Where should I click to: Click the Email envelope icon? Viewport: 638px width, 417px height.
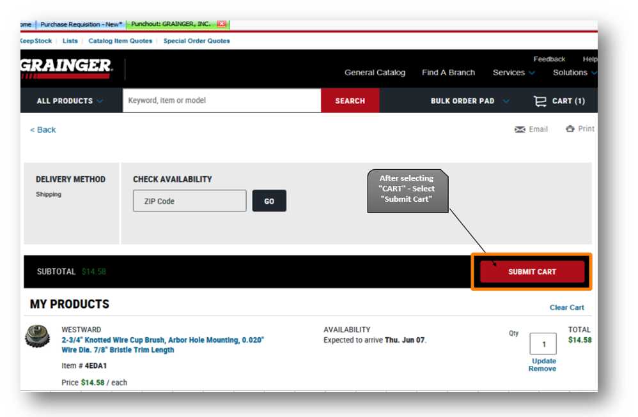[520, 129]
